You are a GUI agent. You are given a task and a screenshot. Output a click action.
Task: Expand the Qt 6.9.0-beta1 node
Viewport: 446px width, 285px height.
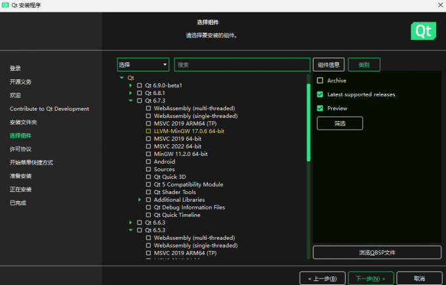click(x=131, y=85)
